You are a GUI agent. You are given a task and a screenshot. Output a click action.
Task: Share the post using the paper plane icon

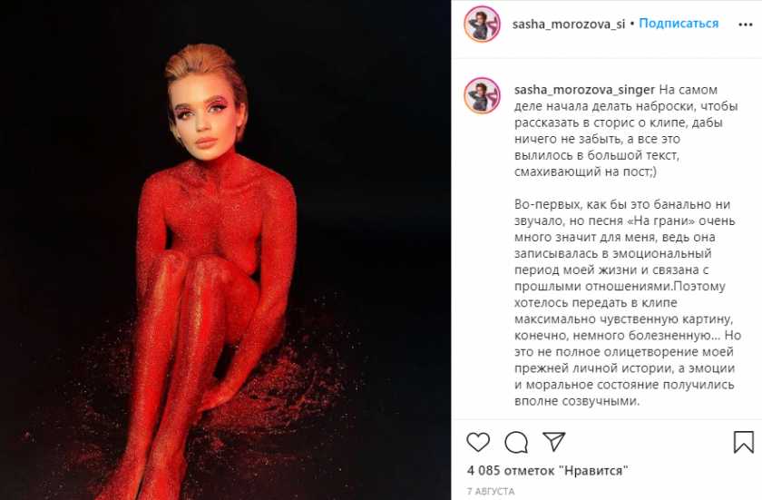pos(554,441)
